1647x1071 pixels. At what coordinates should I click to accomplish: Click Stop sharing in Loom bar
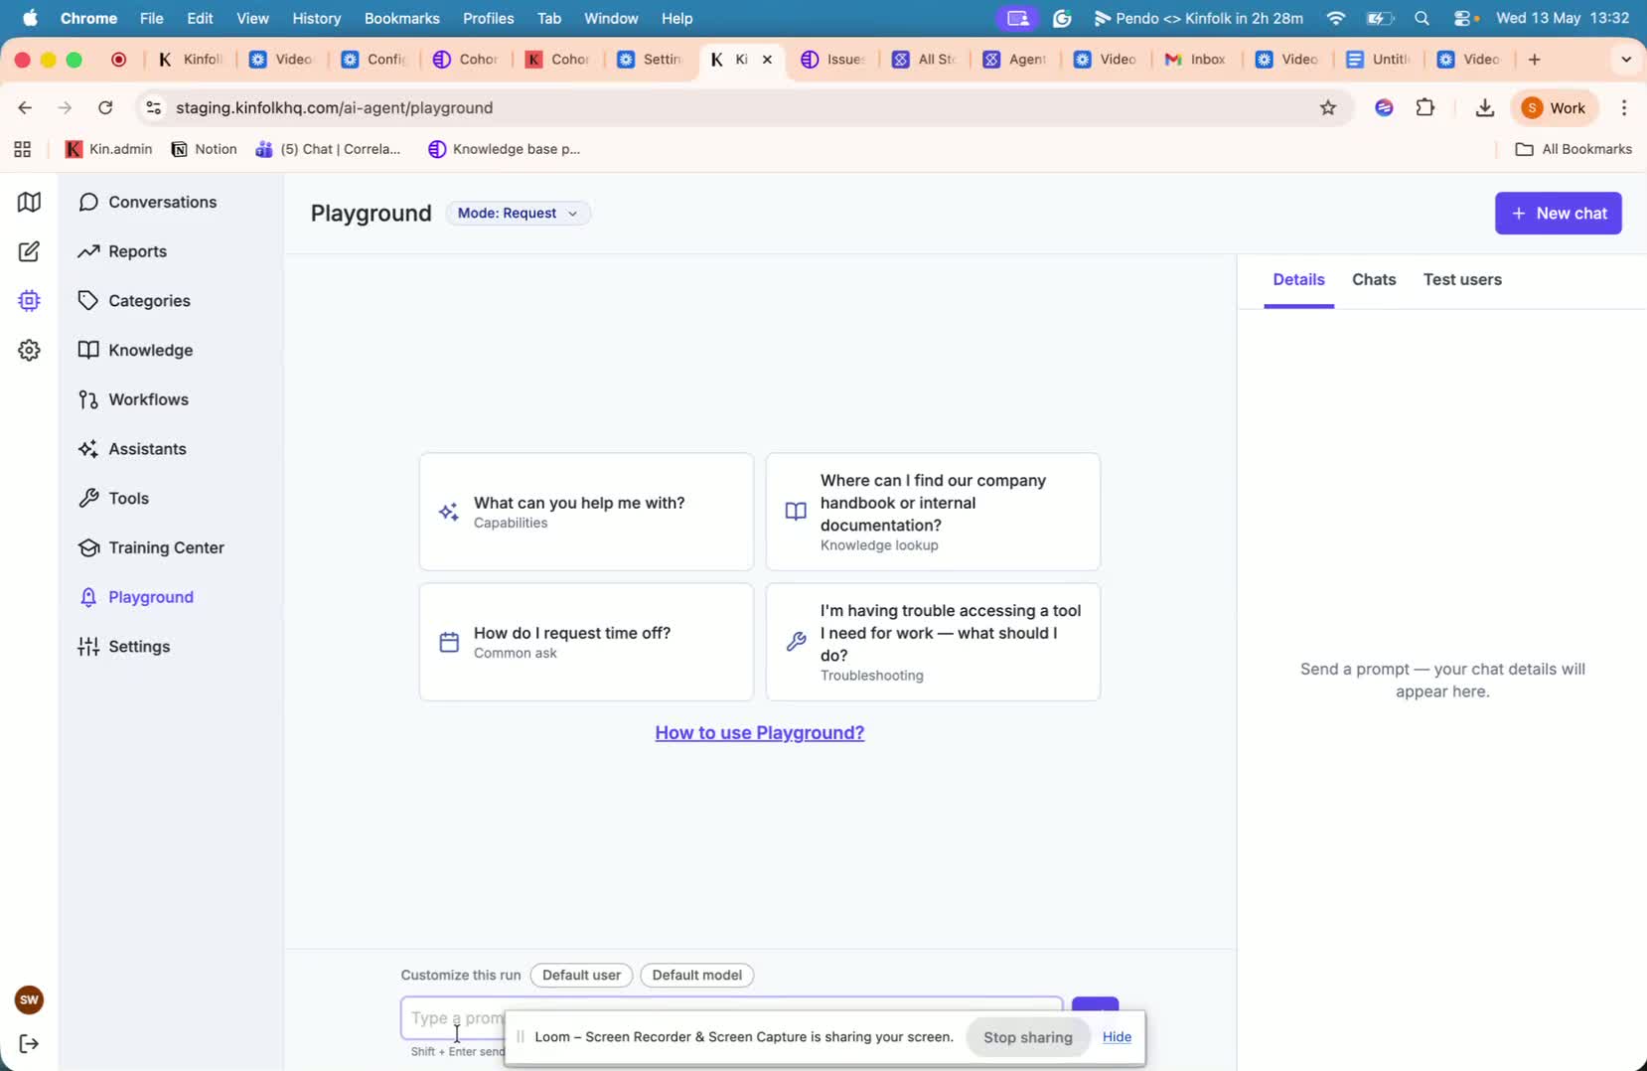(1027, 1036)
